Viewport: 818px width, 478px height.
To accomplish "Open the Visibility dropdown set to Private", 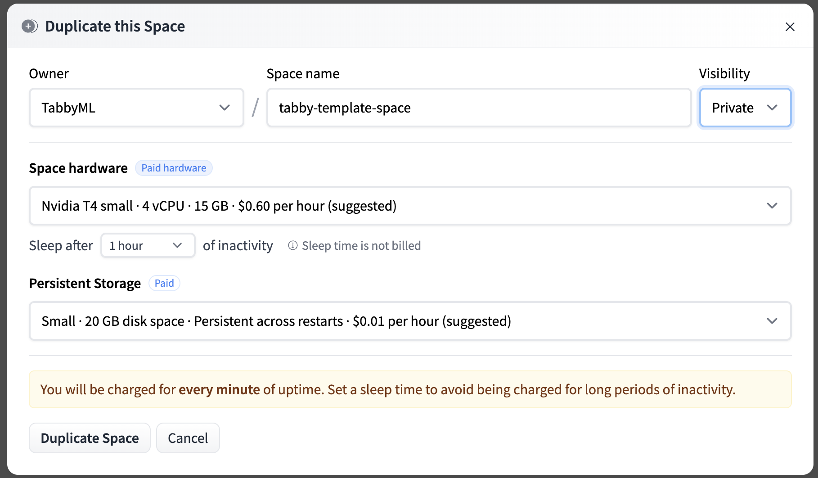I will [x=745, y=108].
